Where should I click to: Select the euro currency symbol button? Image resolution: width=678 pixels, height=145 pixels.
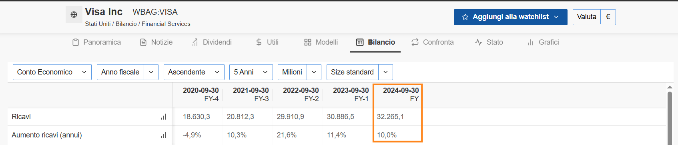tap(608, 17)
